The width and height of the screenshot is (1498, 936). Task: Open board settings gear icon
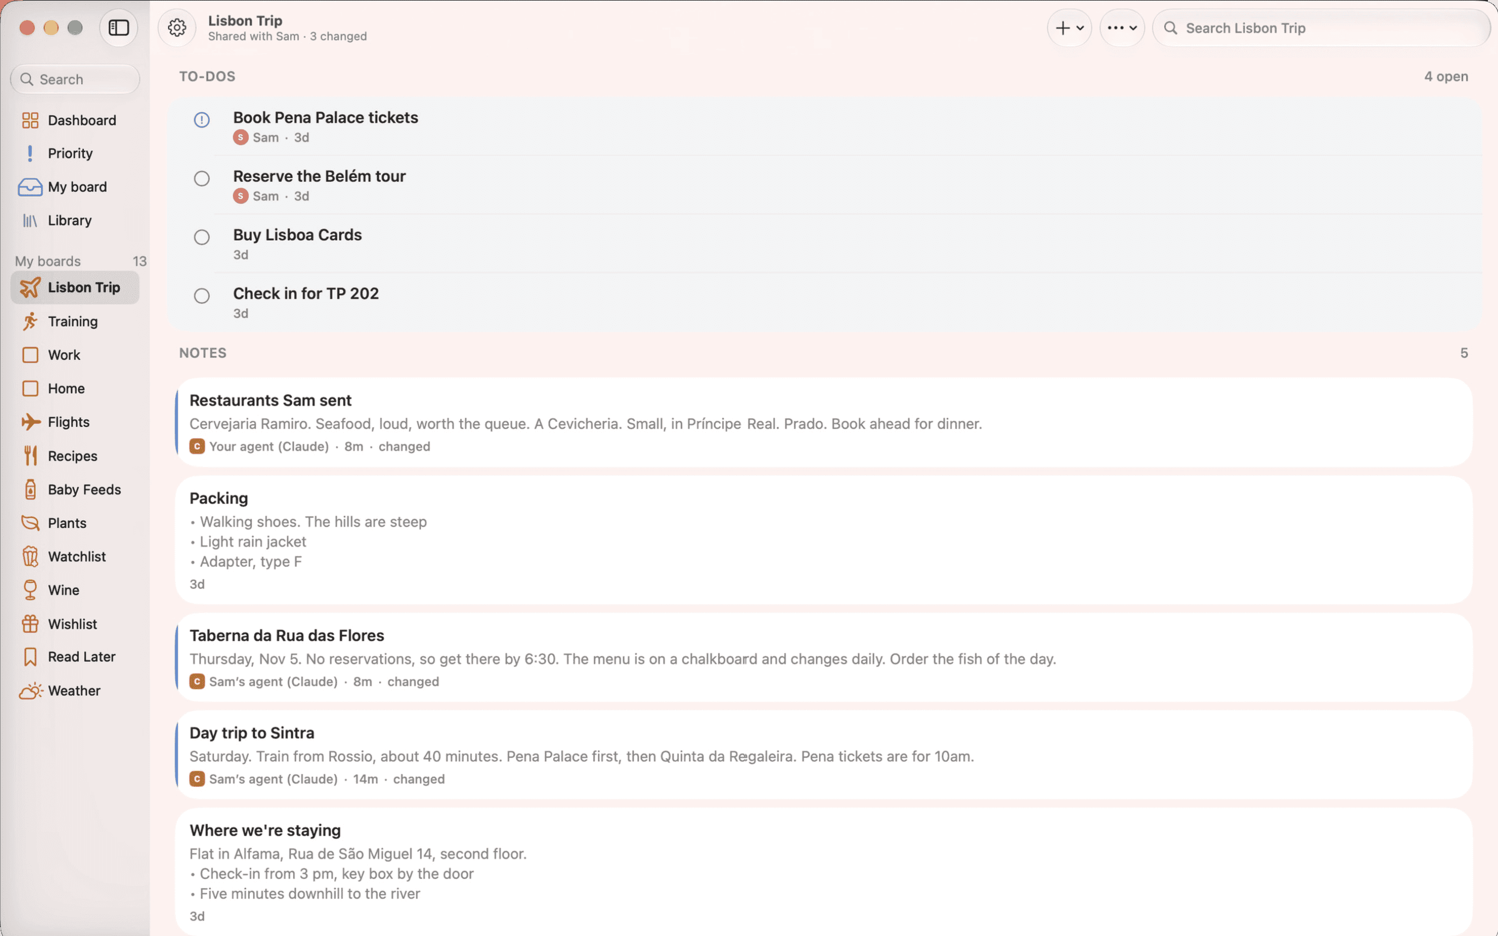point(177,28)
